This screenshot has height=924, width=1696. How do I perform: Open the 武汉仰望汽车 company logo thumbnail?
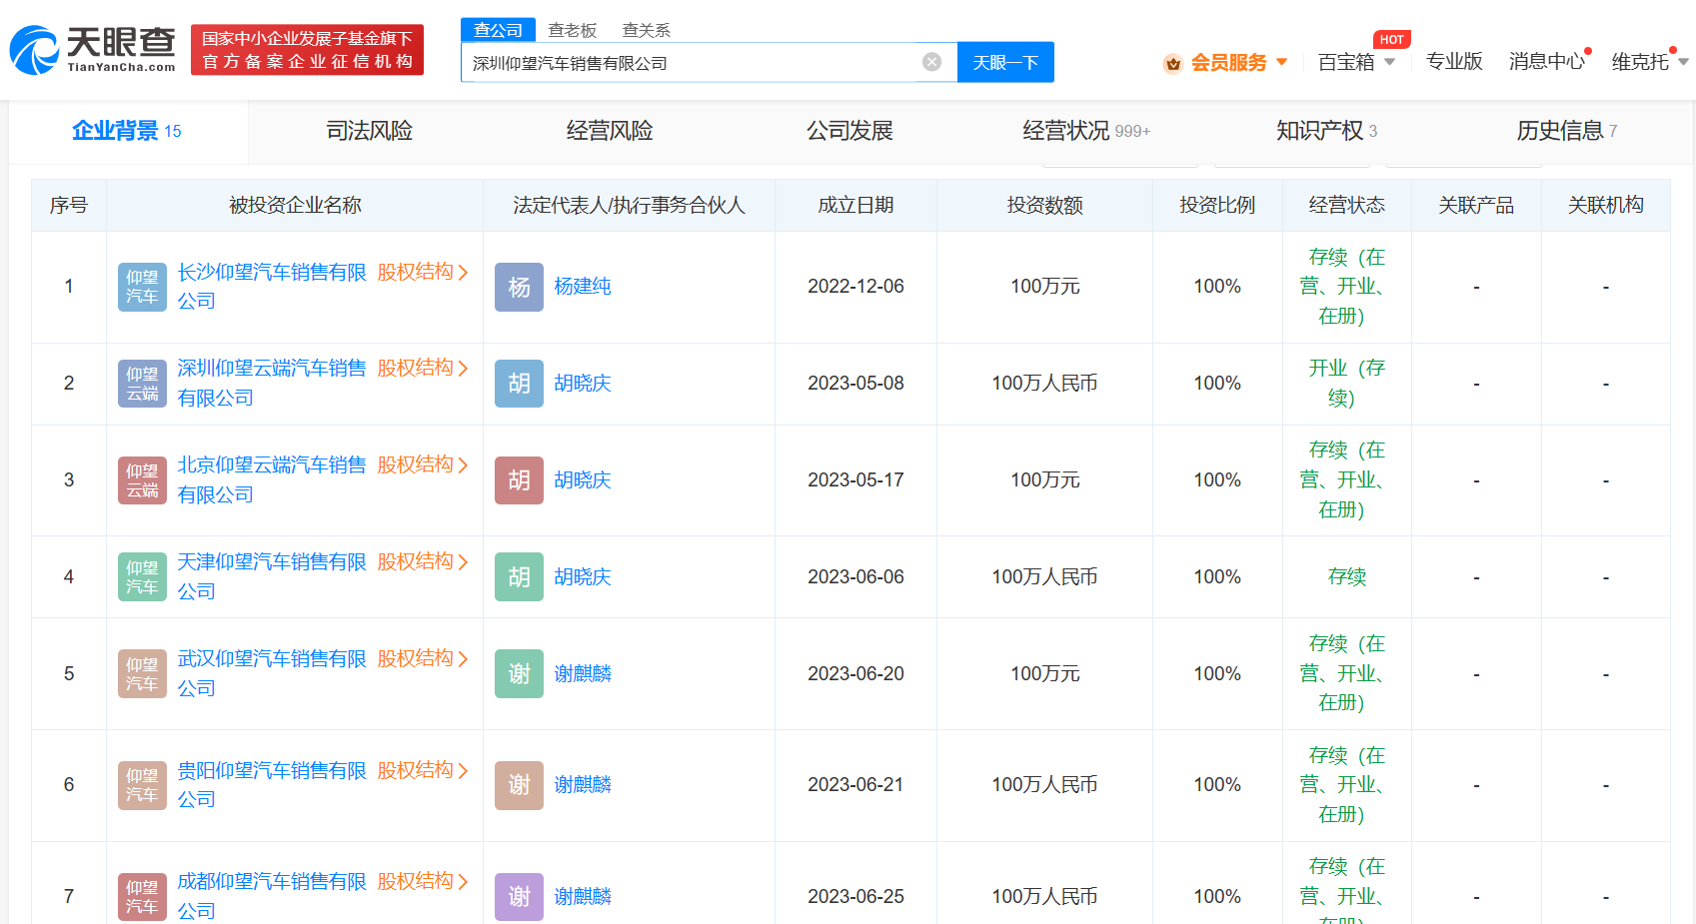click(x=142, y=674)
